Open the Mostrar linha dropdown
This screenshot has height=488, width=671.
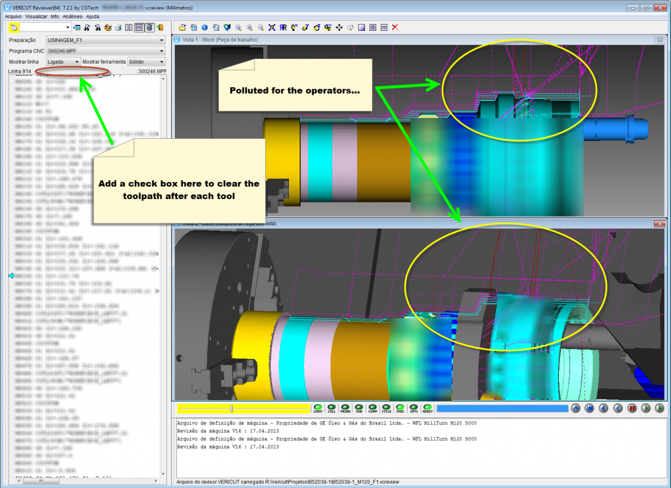pos(63,62)
